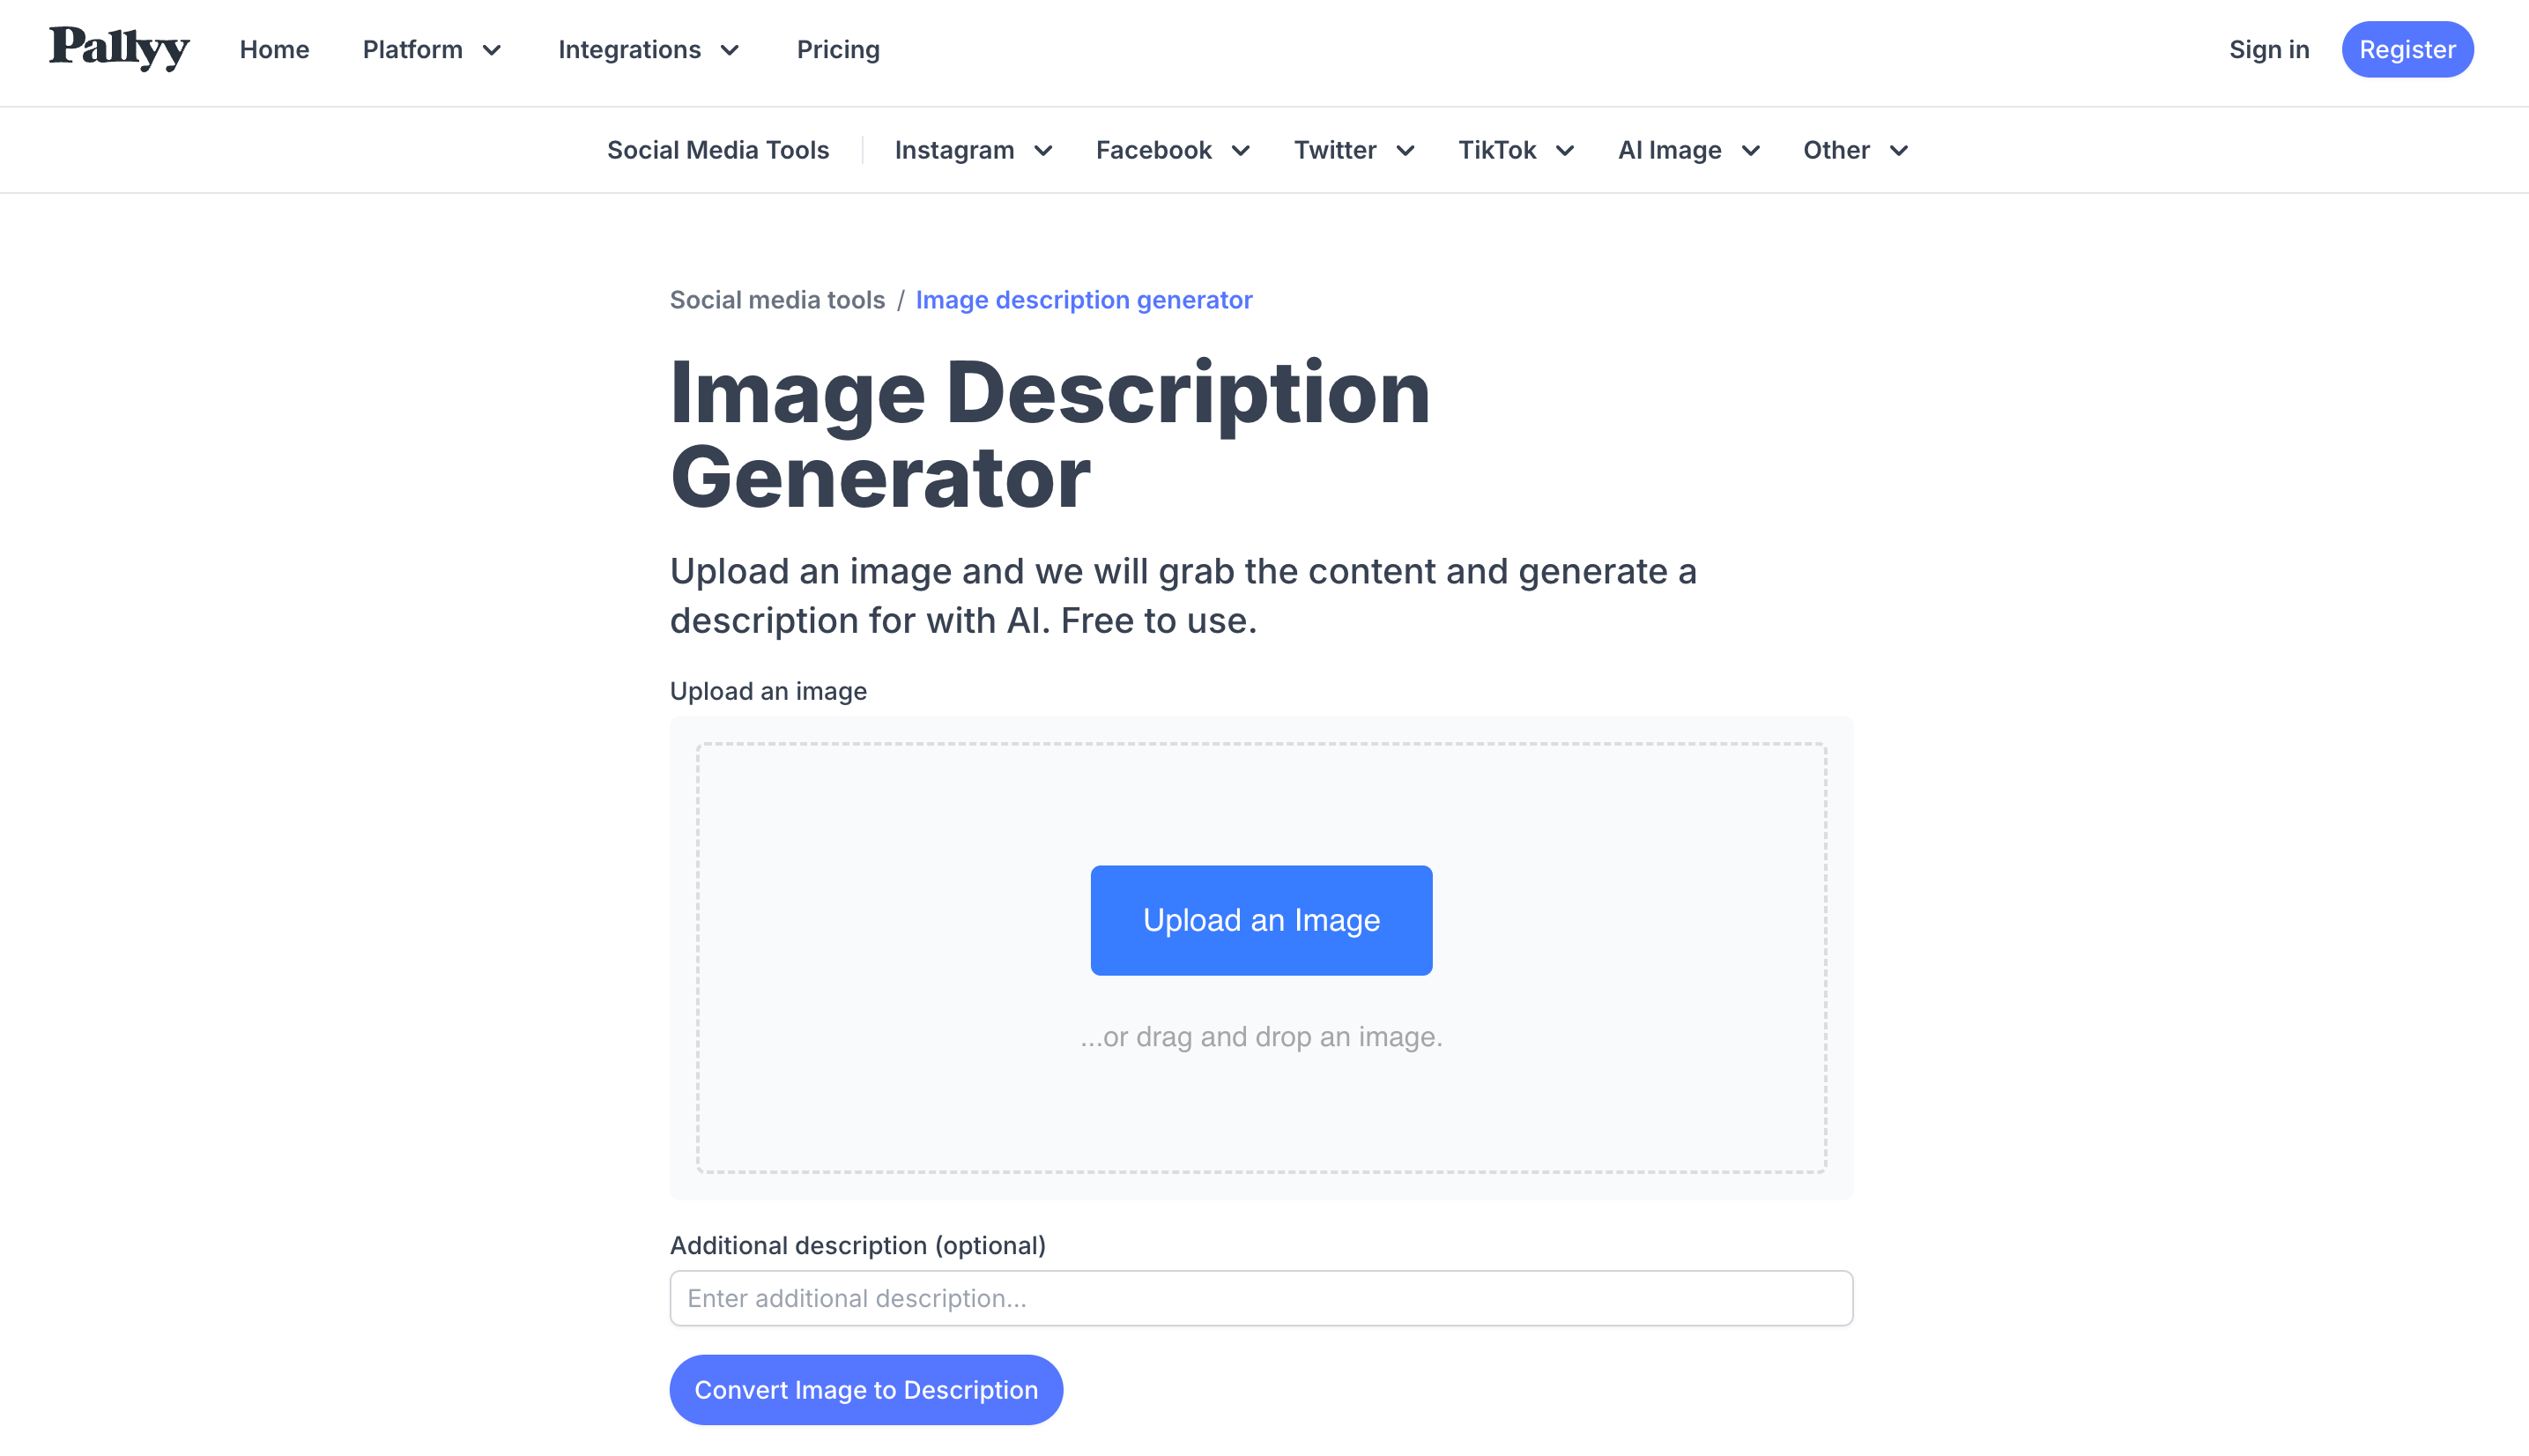2529x1456 pixels.
Task: Select the Home menu item
Action: [x=274, y=48]
